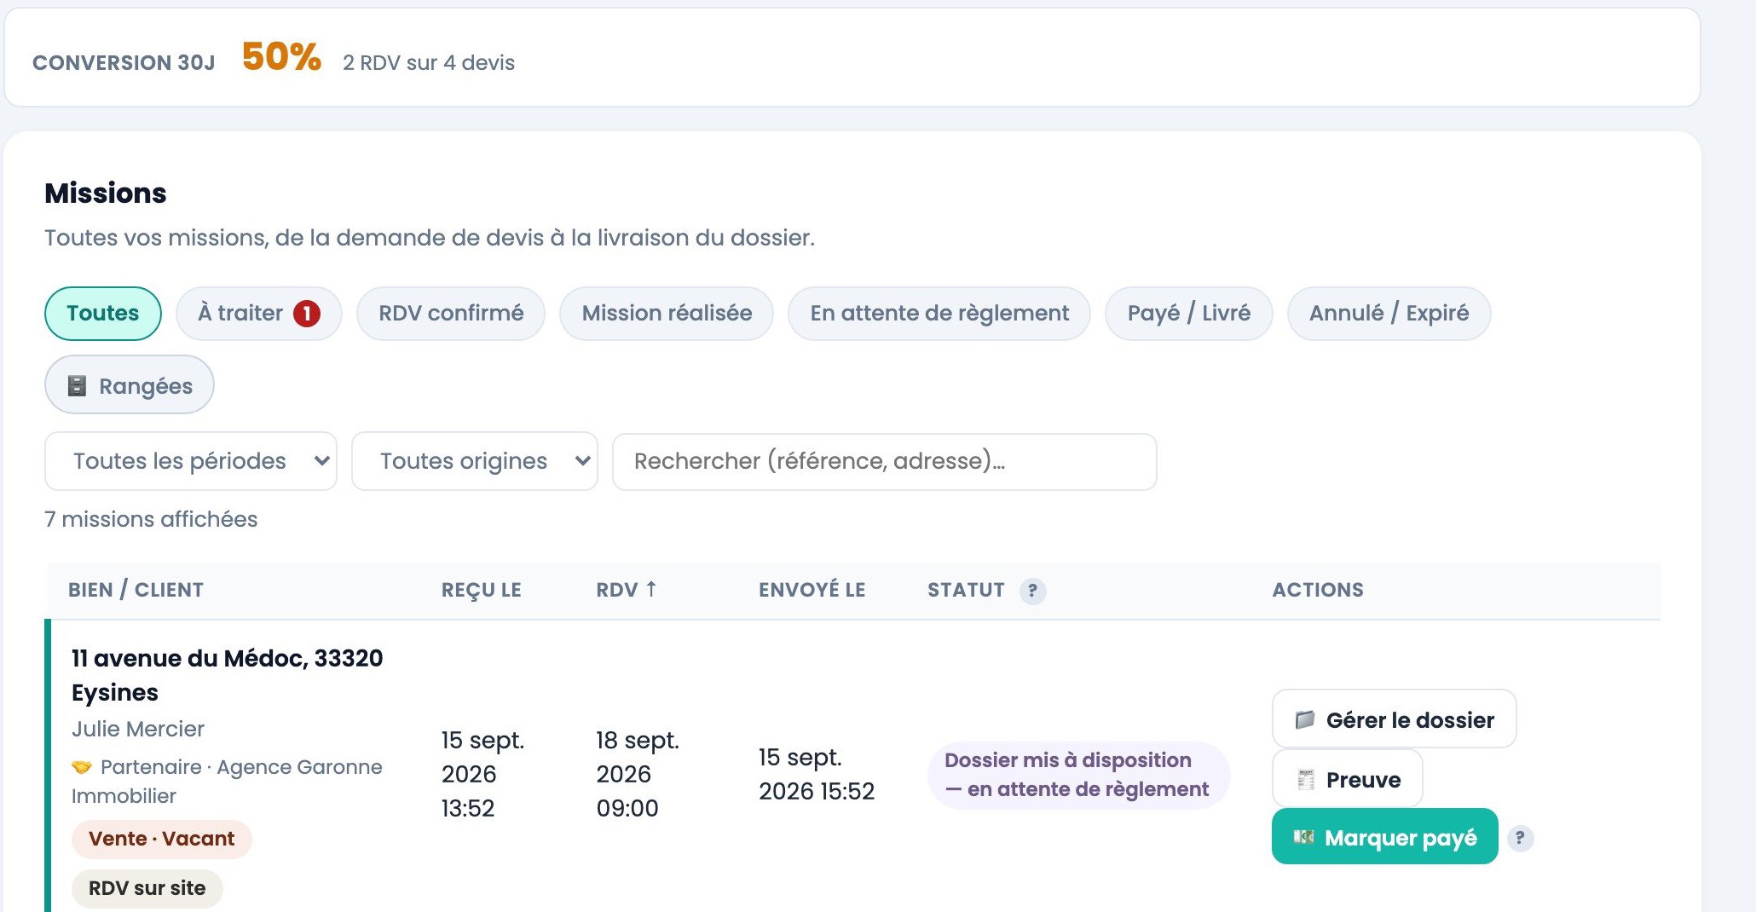Viewport: 1756px width, 912px height.
Task: Click the 7 missions affichées count
Action: 151,519
